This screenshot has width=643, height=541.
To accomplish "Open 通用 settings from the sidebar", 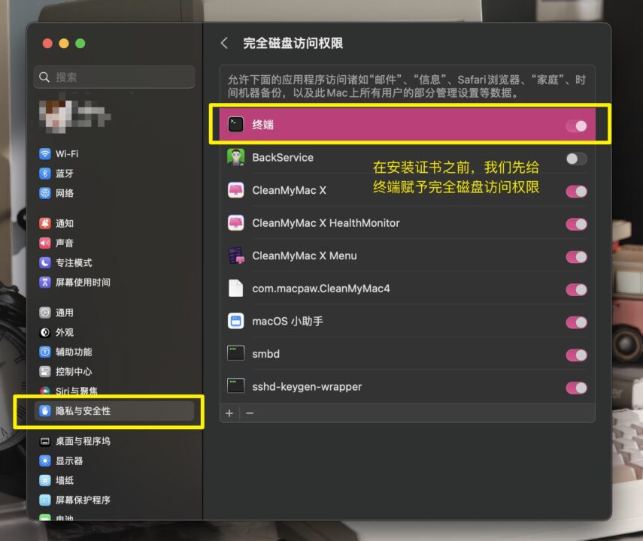I will point(47,313).
